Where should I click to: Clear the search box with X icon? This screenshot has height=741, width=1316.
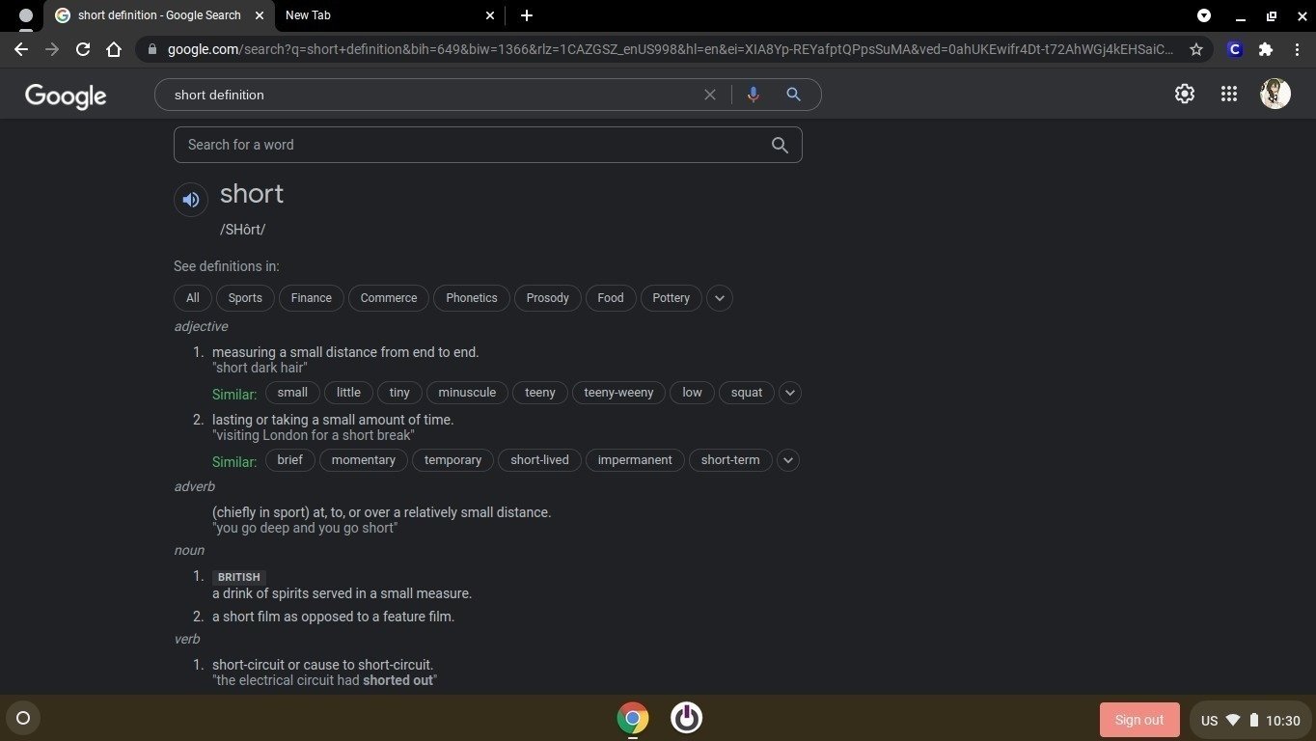(710, 95)
